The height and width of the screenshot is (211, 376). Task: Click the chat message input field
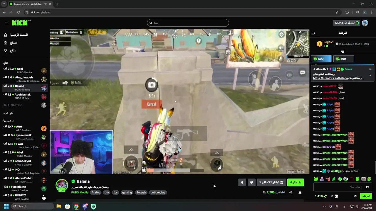click(x=343, y=187)
